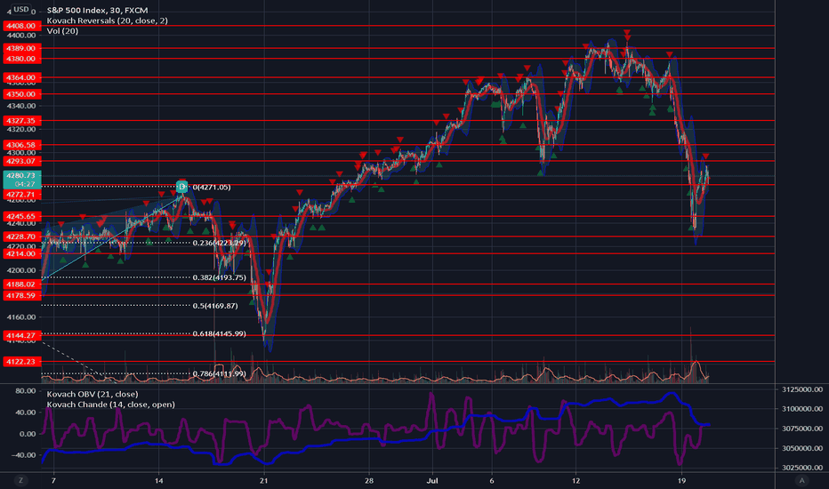This screenshot has width=829, height=489.
Task: Click the 3025000.00 OBV scale value
Action: 802,468
